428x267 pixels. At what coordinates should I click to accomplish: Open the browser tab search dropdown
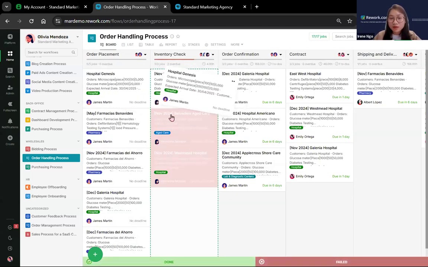click(7, 7)
